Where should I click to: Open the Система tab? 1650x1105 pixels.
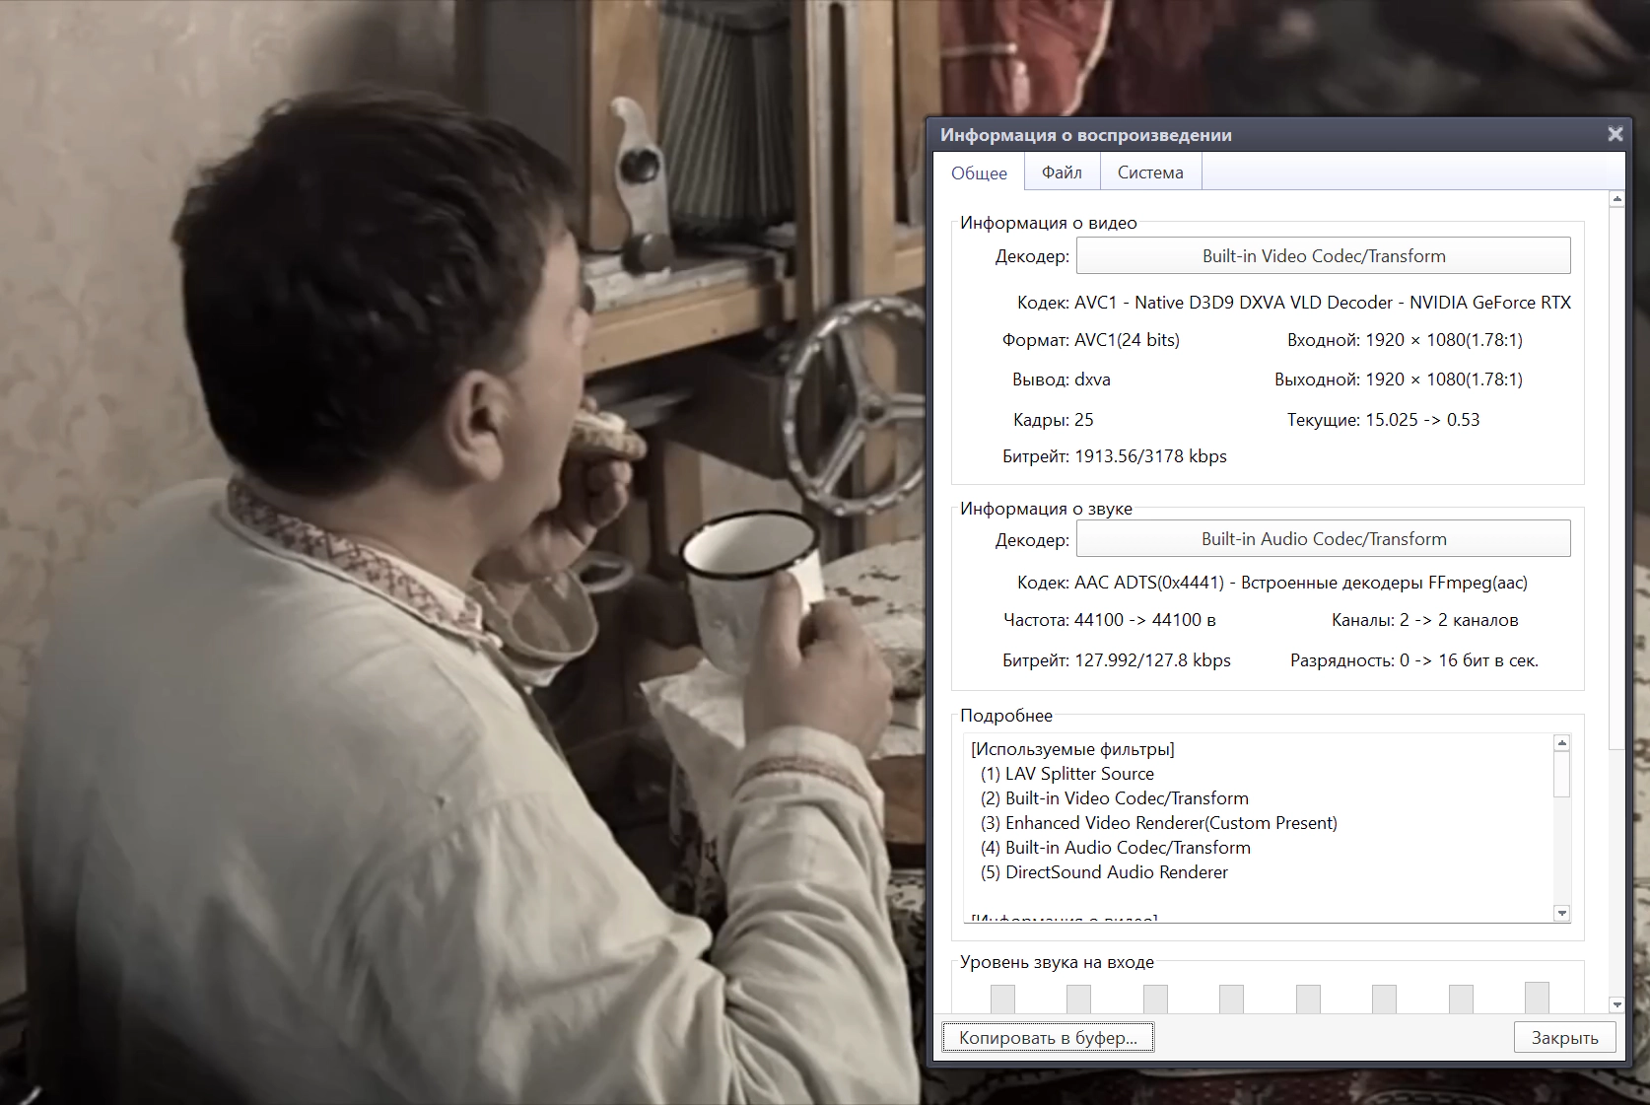[1149, 173]
